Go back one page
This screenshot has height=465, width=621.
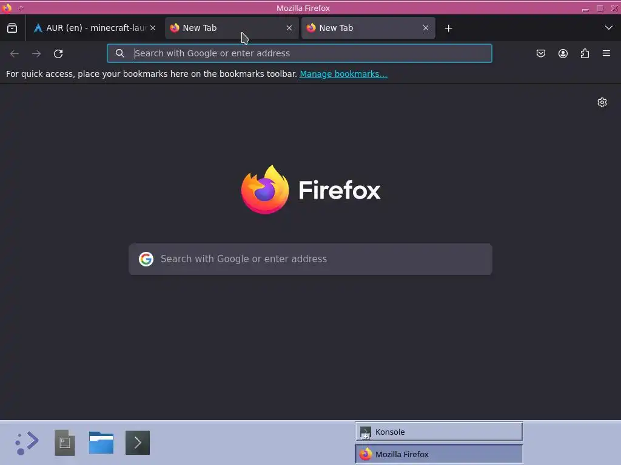[x=15, y=53]
